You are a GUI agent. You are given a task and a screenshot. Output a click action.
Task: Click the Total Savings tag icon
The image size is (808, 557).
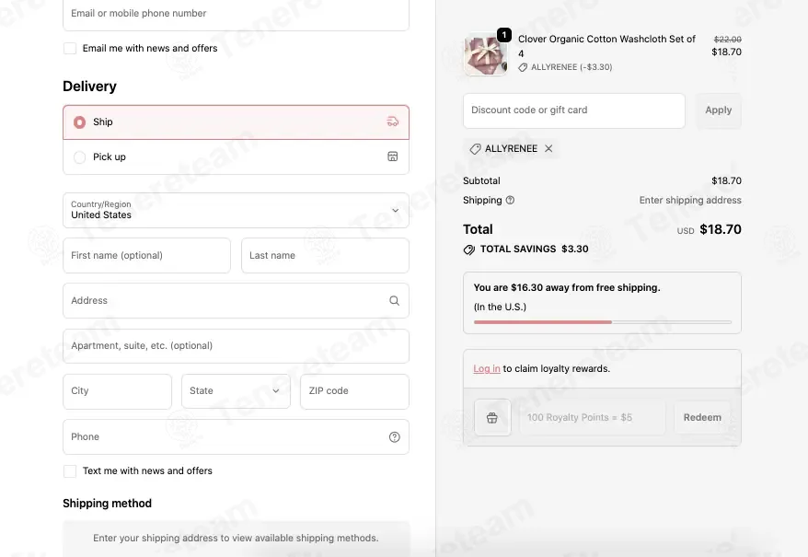pyautogui.click(x=469, y=249)
